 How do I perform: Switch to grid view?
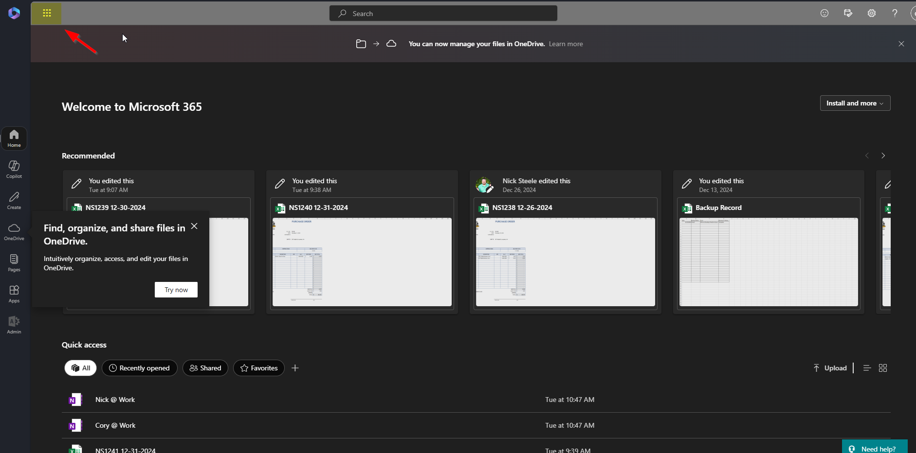coord(883,368)
